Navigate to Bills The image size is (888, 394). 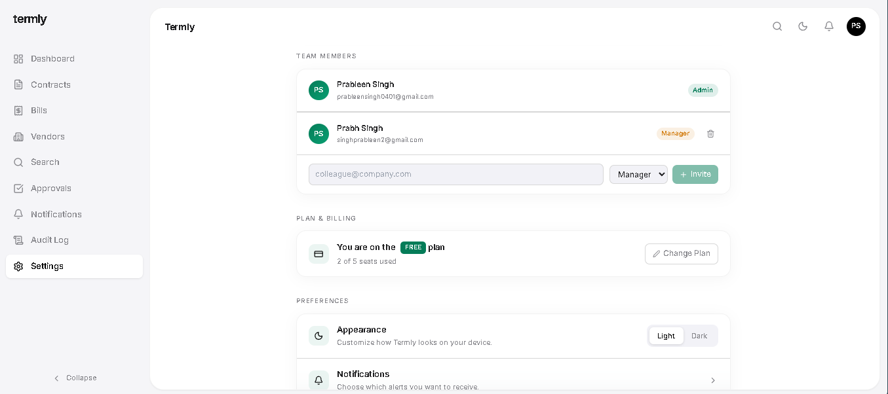[x=74, y=111]
